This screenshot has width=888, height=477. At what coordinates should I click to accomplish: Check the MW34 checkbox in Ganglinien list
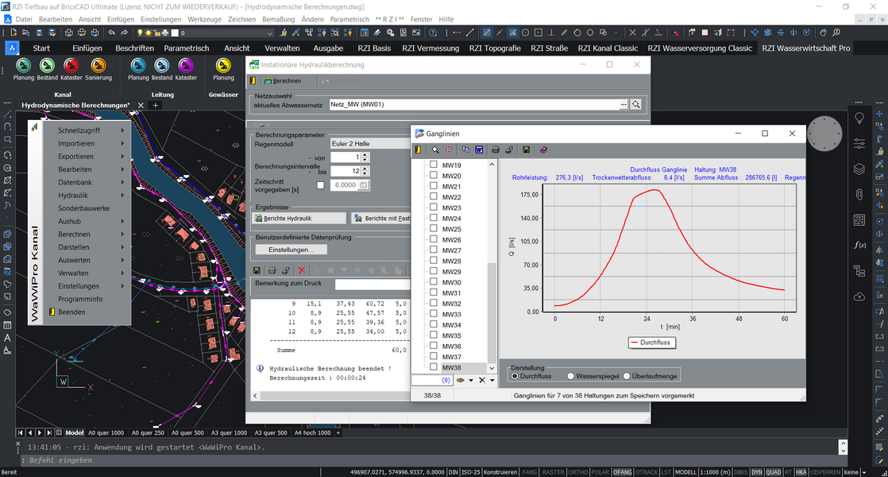point(433,324)
